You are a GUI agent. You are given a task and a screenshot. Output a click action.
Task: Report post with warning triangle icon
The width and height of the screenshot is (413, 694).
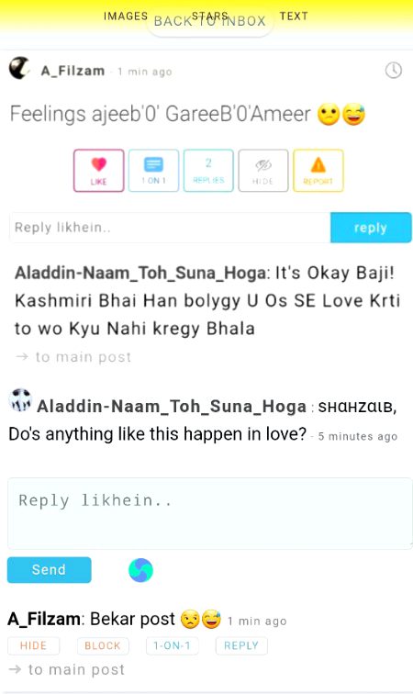coord(318,171)
